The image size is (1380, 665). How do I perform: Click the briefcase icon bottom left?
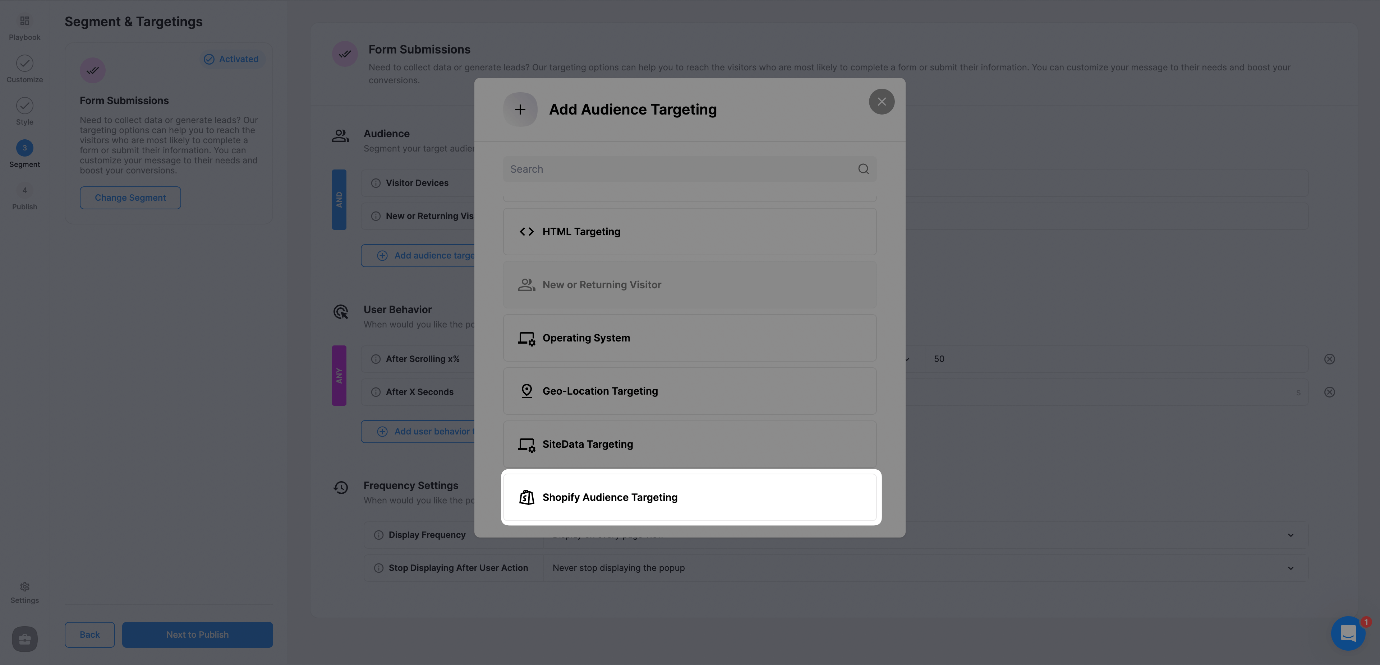pyautogui.click(x=24, y=639)
